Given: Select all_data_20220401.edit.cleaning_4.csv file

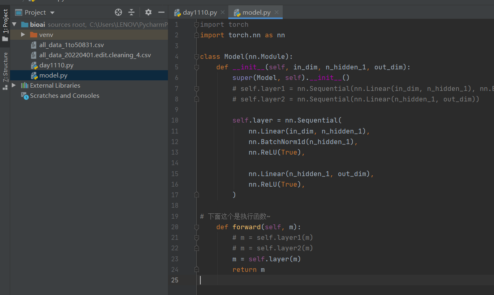Looking at the screenshot, I should [89, 55].
